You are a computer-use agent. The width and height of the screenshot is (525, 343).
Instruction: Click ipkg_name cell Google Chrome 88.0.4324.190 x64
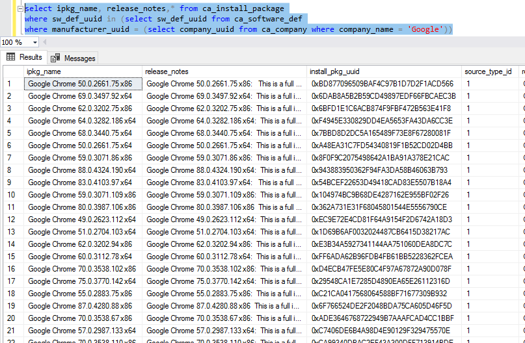[x=83, y=170]
